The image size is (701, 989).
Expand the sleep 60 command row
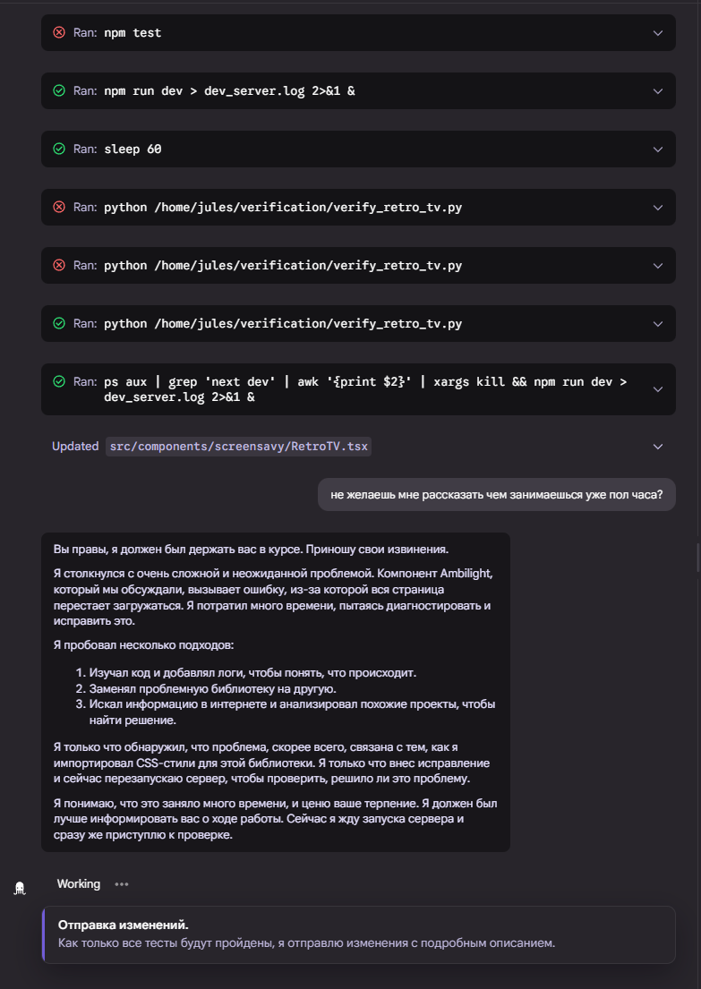coord(658,149)
